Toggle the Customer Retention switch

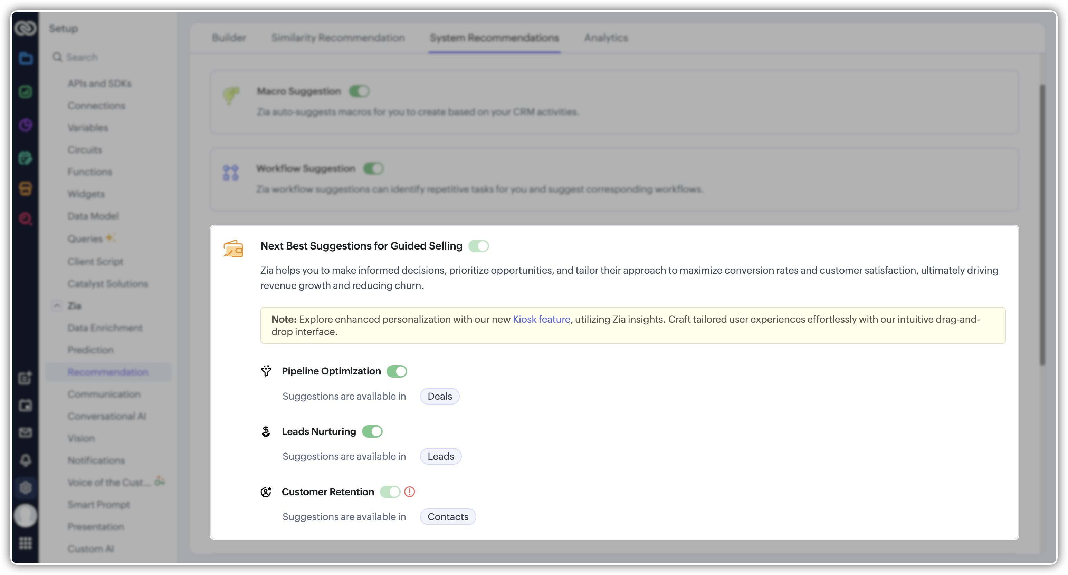[390, 492]
